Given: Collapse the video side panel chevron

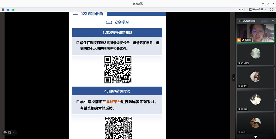Looking at the screenshot, I should [234, 77].
